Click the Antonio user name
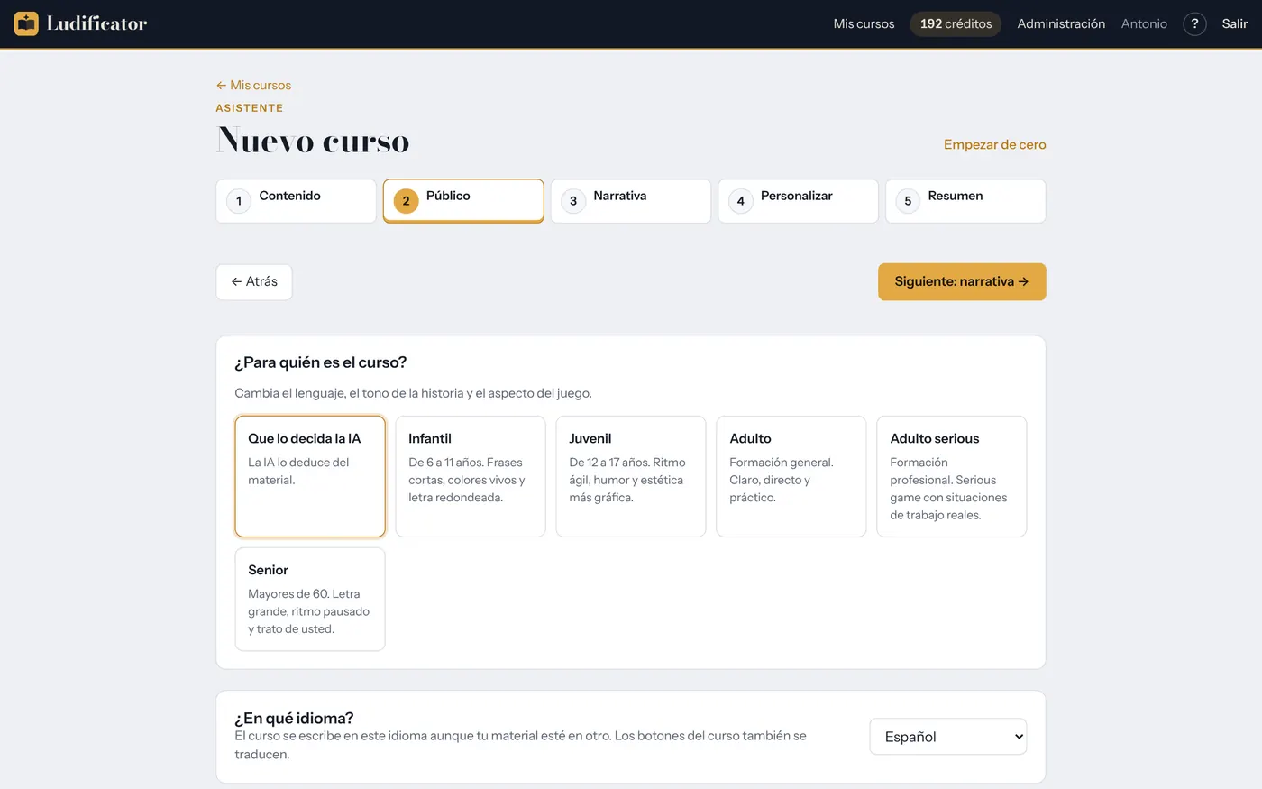 1144,24
